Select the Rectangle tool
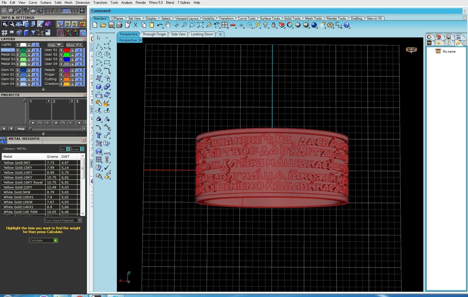 [107, 62]
